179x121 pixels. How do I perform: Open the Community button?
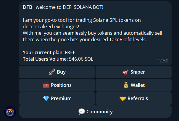click(x=95, y=112)
